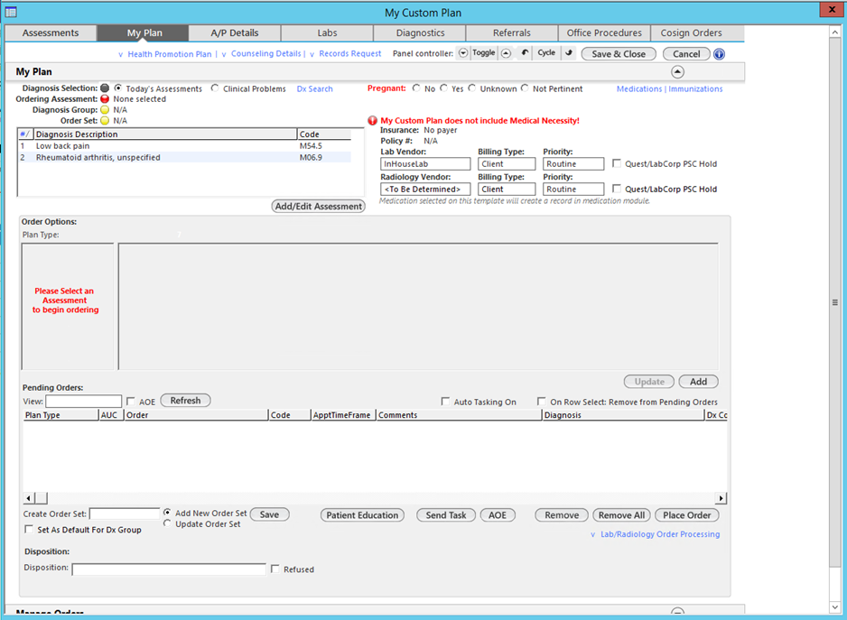Go to Referrals tab
847x620 pixels.
coord(512,33)
